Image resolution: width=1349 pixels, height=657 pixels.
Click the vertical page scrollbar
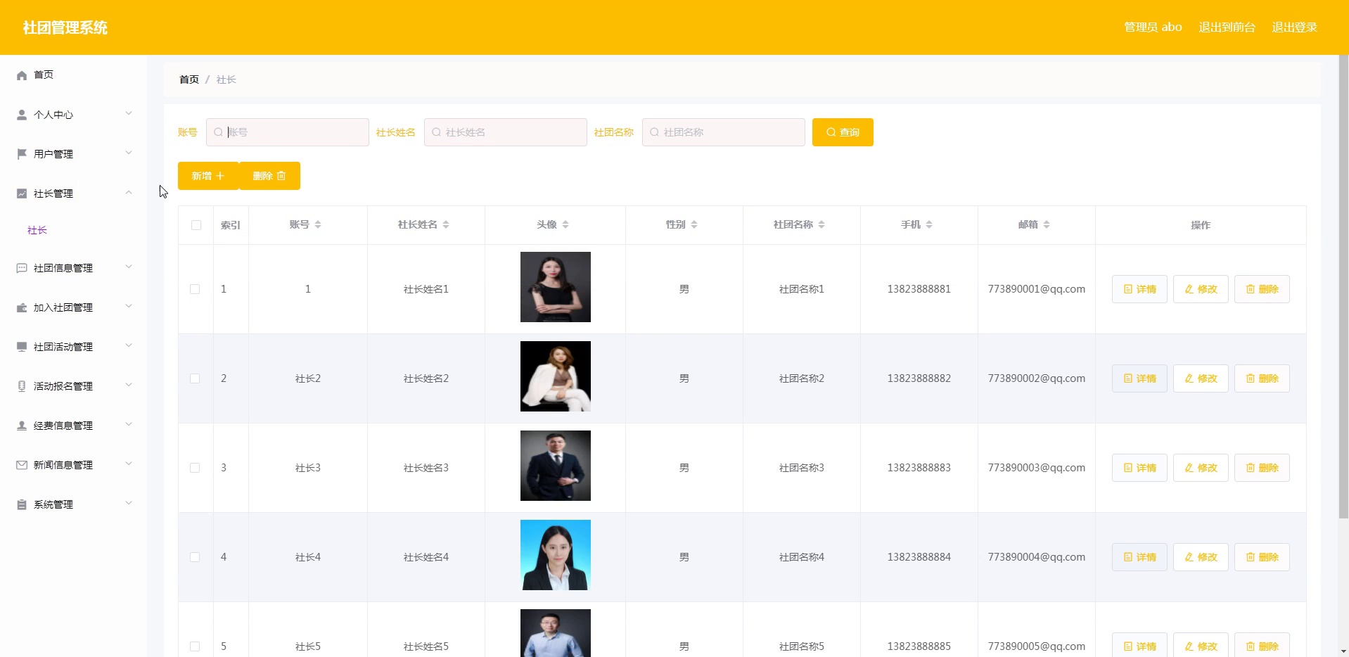click(1343, 287)
